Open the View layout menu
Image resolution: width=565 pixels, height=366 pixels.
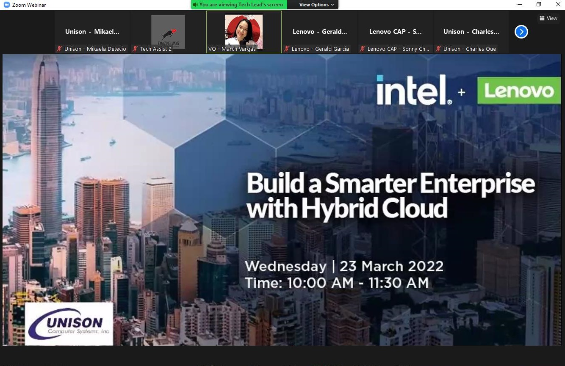pyautogui.click(x=548, y=18)
